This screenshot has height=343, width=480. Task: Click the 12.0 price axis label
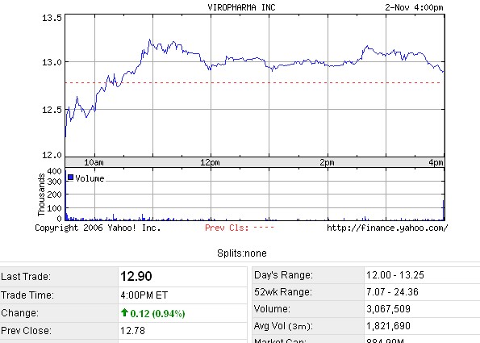52,155
